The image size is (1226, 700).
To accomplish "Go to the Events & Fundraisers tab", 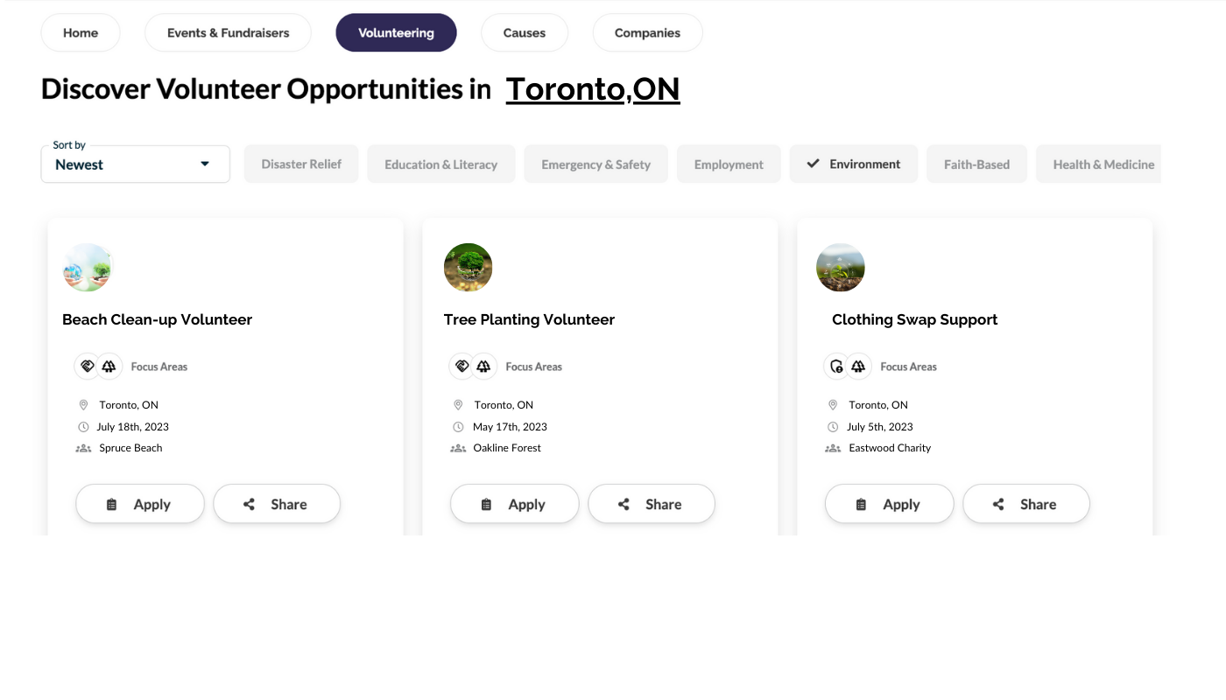I will (228, 32).
